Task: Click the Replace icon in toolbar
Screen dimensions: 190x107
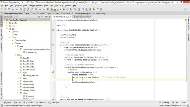Action: [x=36, y=9]
